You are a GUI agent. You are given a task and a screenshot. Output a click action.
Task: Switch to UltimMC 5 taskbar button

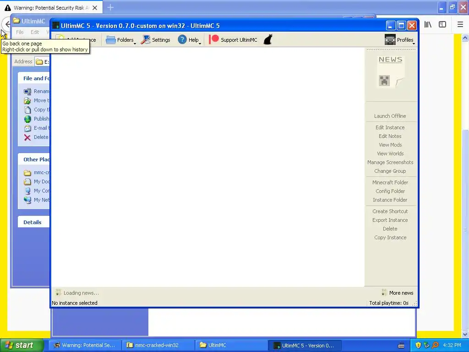tap(305, 345)
